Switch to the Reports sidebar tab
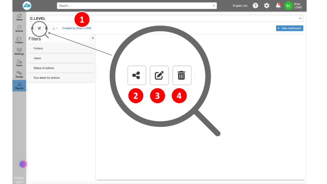Screen dimensions: 327x184 [x=19, y=86]
